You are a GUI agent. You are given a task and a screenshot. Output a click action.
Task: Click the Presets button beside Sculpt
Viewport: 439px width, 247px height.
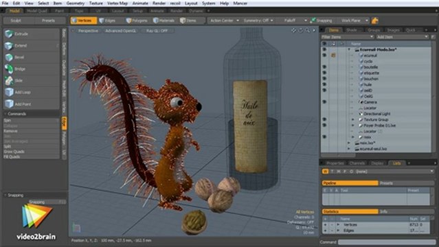(48, 21)
